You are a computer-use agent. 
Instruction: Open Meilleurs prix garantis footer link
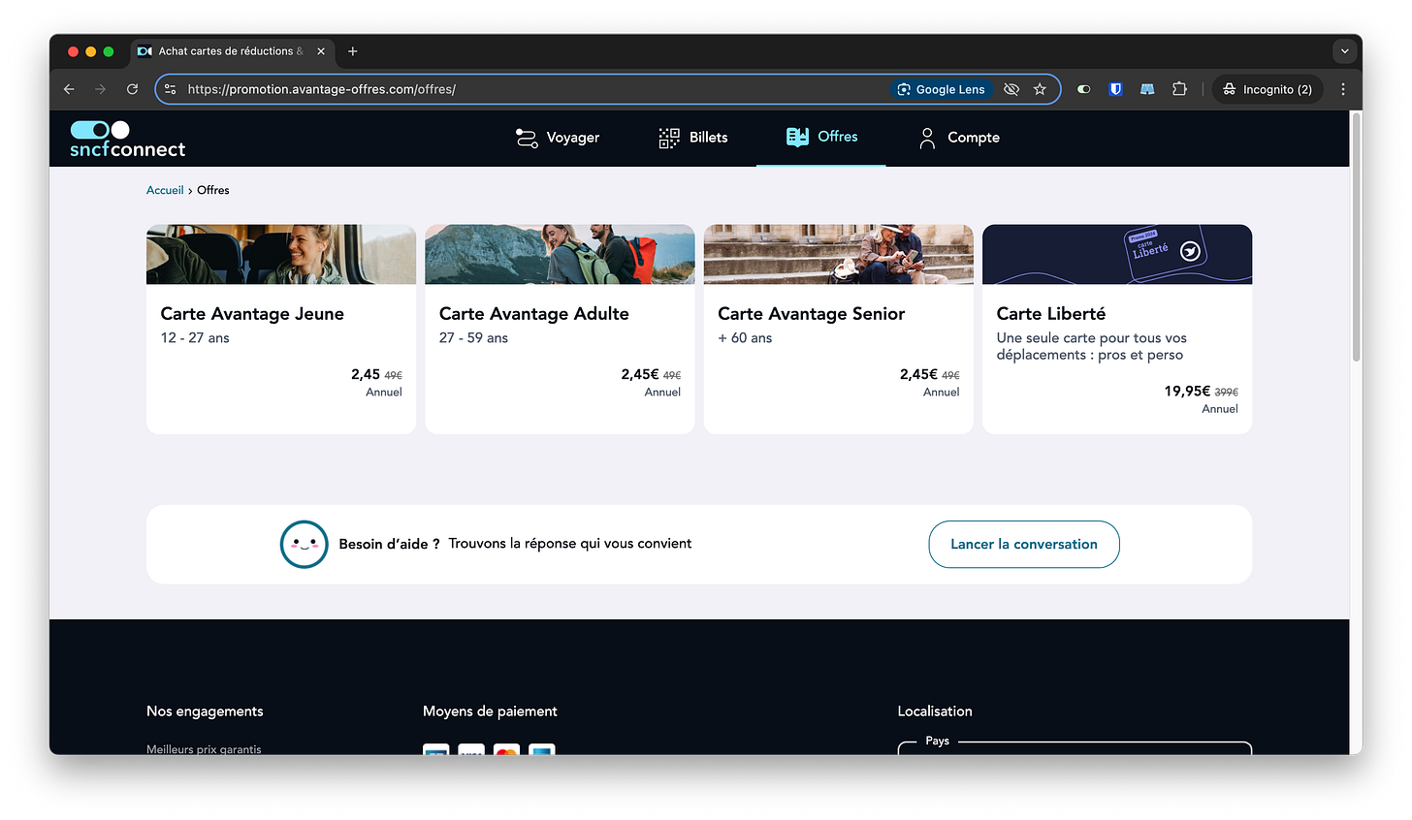click(204, 749)
